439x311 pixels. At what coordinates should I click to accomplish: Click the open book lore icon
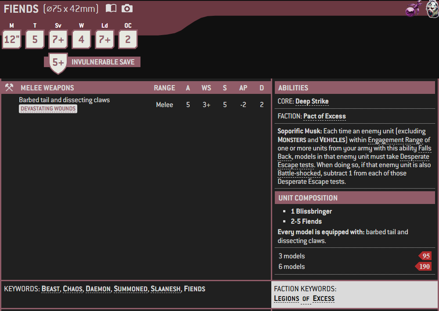pos(112,8)
